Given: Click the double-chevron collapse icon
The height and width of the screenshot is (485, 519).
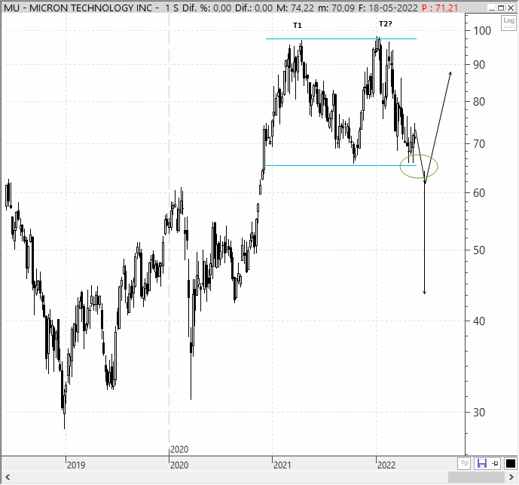Looking at the screenshot, I should point(464,463).
